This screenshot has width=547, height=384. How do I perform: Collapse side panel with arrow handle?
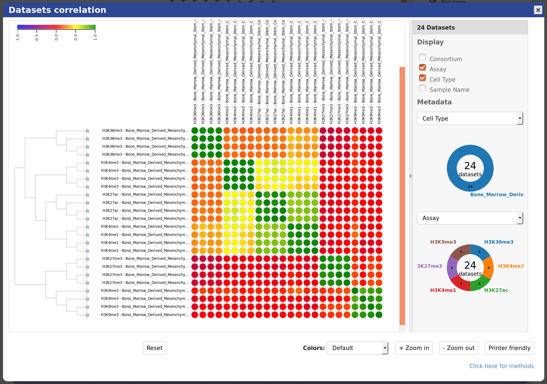pos(410,176)
